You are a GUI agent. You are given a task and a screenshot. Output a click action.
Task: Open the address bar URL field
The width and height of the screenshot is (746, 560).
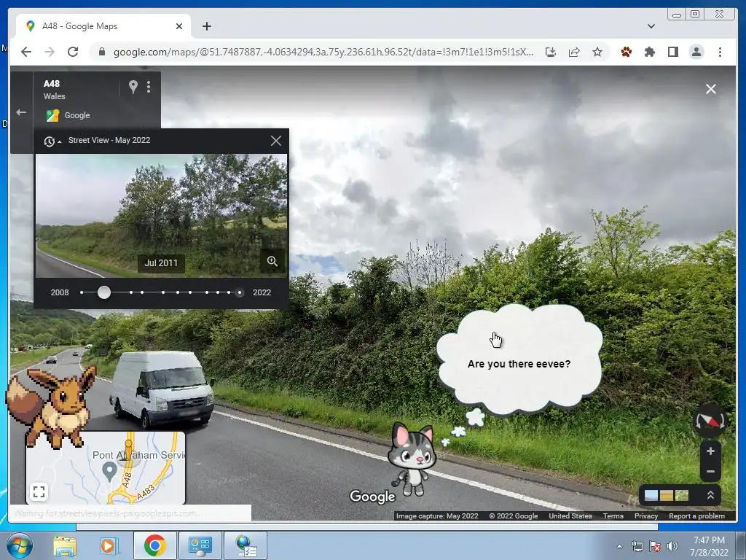(x=323, y=52)
